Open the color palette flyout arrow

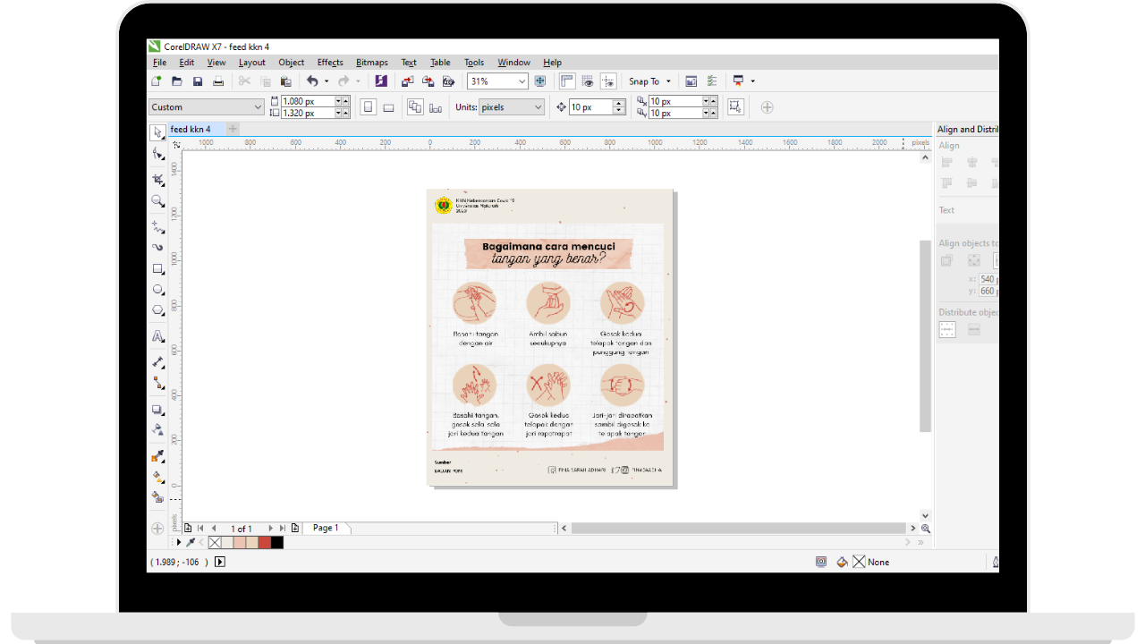click(178, 542)
